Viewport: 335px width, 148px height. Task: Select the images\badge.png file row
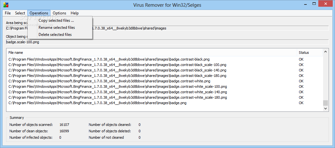[164, 103]
